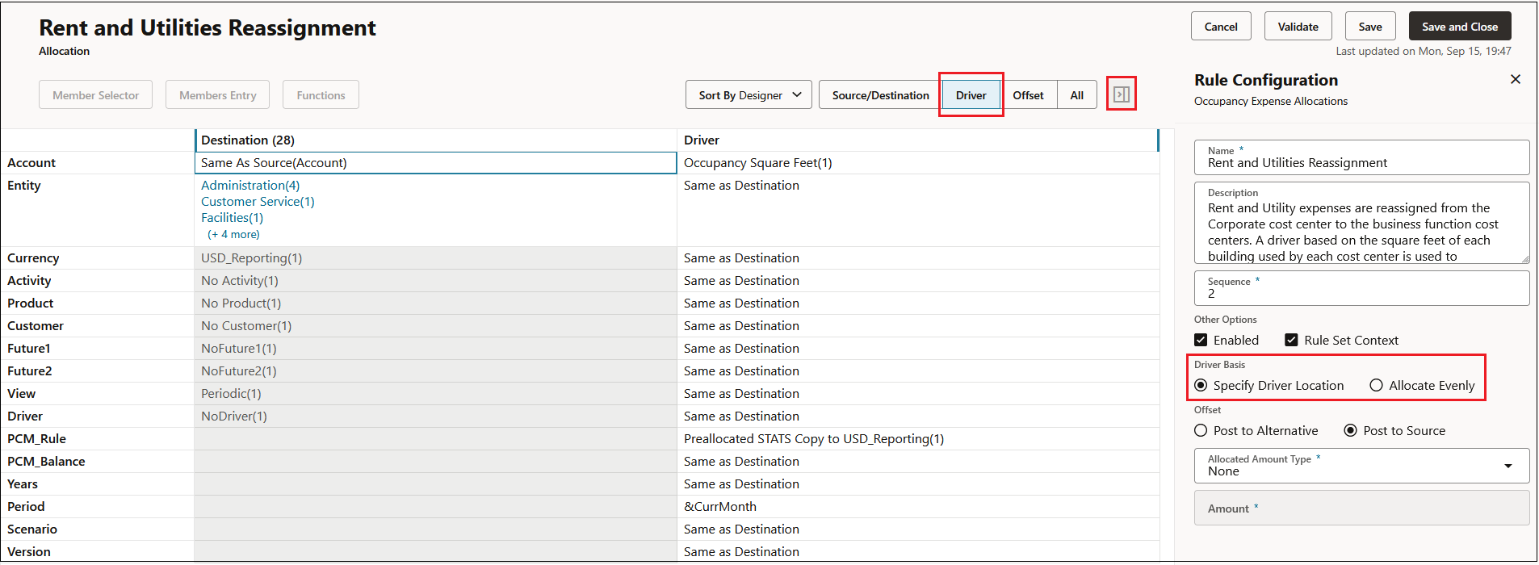Screen dimensions: 1539x565
Task: Toggle the Rule Set Context checkbox
Action: 1291,340
